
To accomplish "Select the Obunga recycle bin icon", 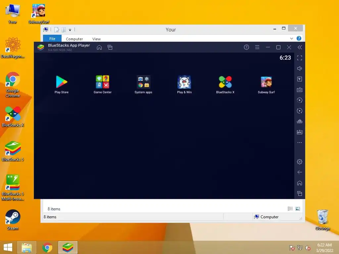I will pos(322,220).
